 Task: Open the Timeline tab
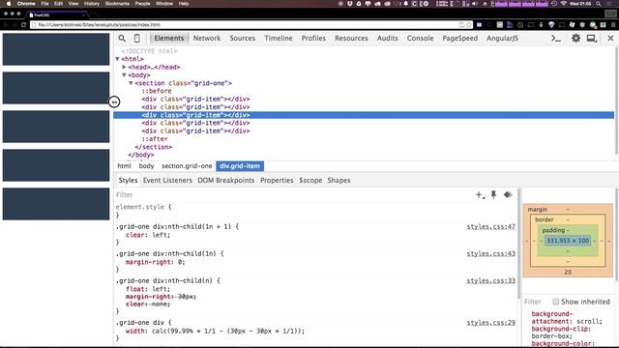(279, 39)
